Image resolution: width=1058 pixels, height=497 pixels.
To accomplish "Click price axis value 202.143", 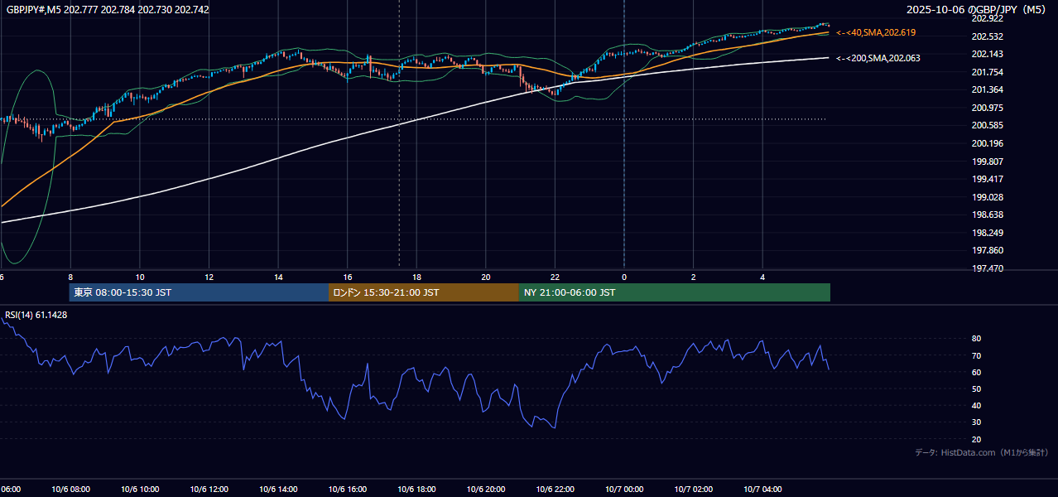I will (x=987, y=54).
